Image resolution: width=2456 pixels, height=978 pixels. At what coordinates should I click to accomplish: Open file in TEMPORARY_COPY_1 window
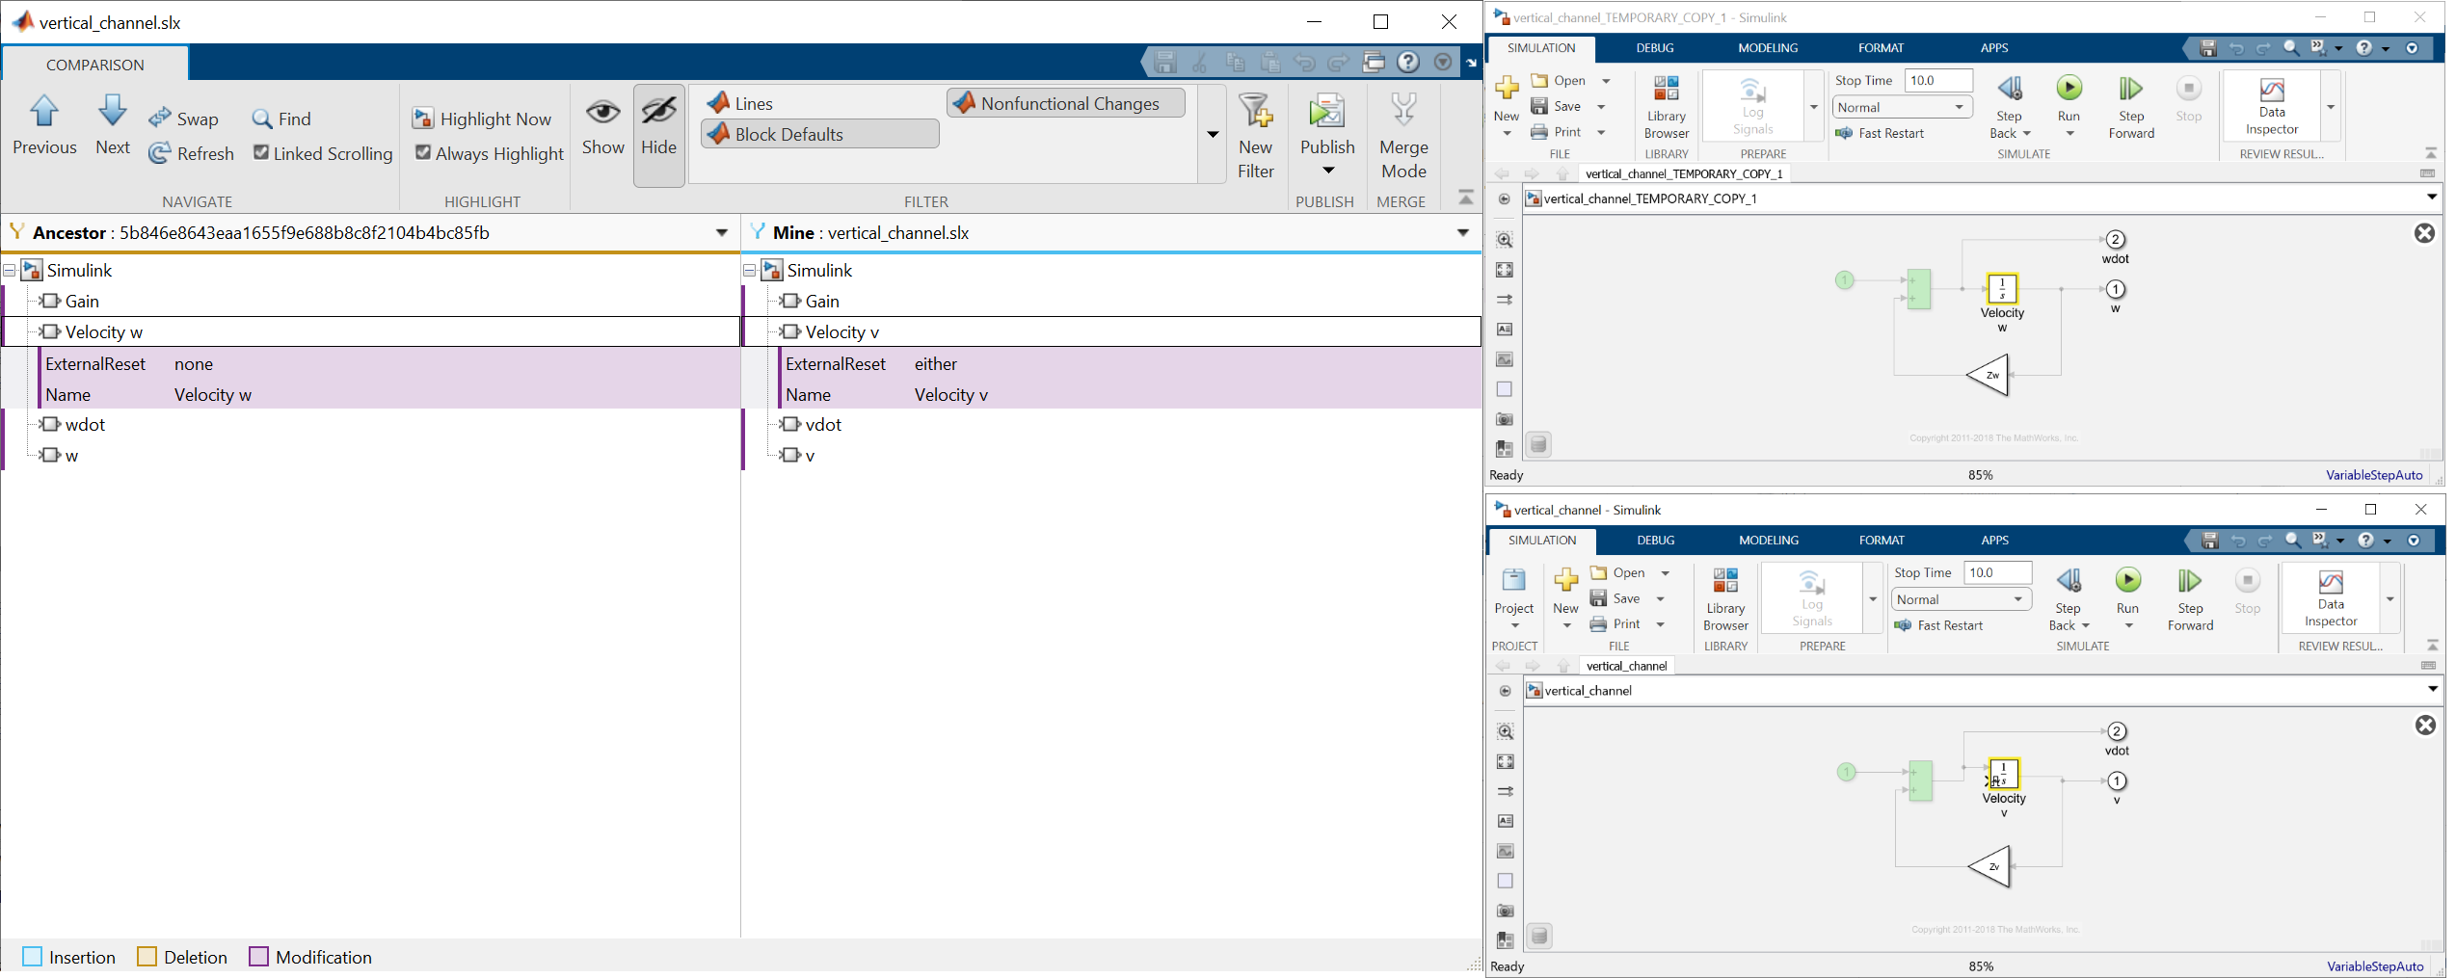[x=1559, y=80]
